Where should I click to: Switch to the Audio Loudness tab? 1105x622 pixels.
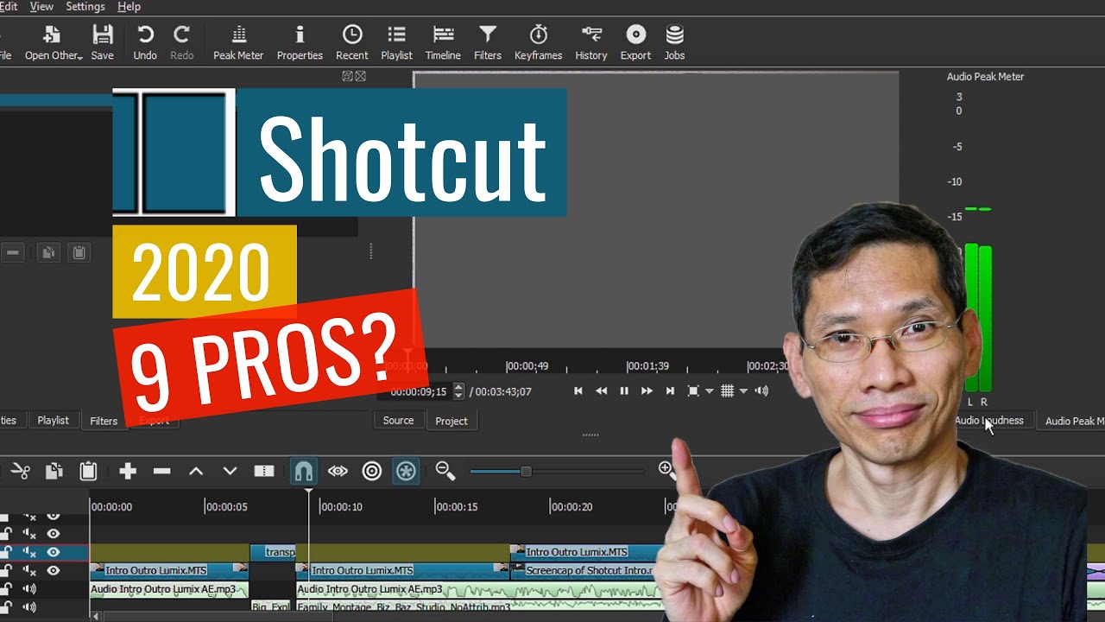point(989,421)
